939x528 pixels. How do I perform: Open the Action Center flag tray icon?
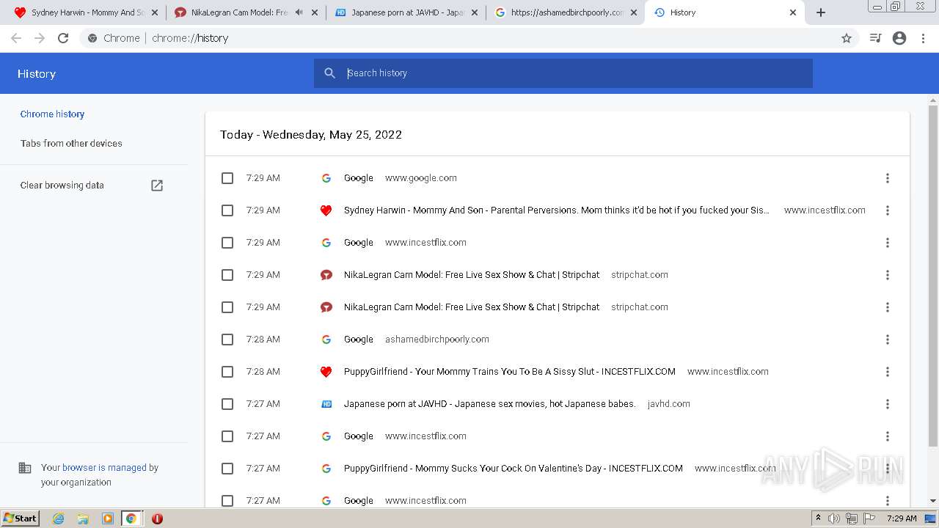click(x=869, y=518)
